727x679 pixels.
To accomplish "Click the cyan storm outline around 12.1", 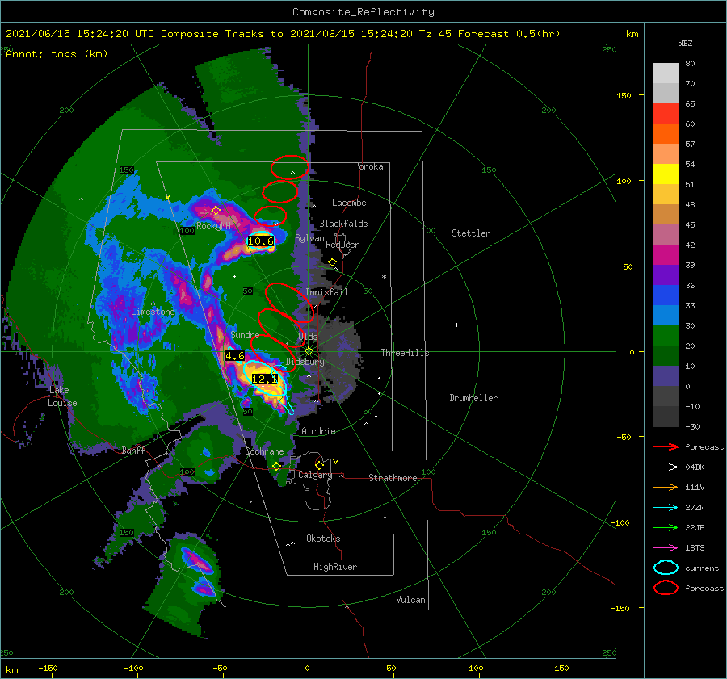I will [265, 379].
